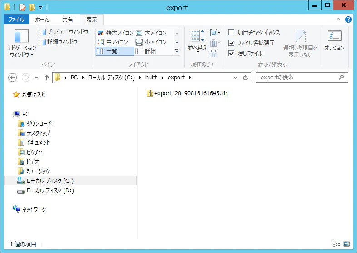
Task: Select Details (詳細) layout
Action: [146, 51]
